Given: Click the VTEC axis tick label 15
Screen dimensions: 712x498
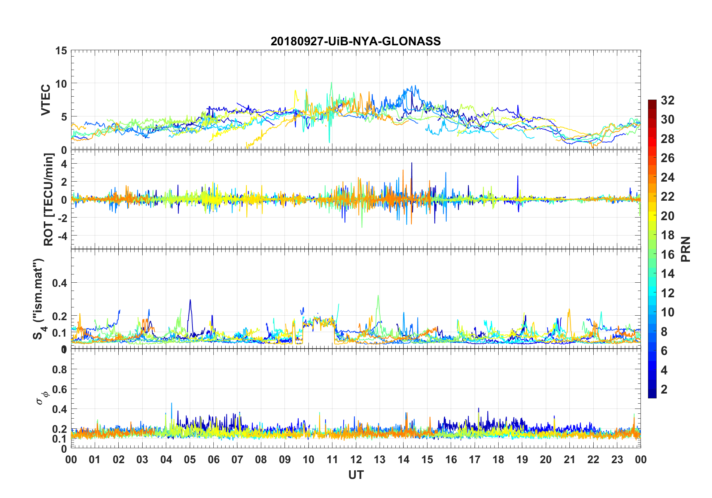Looking at the screenshot, I should click(x=61, y=51).
